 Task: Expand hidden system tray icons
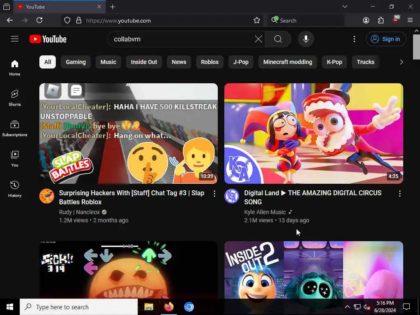click(x=347, y=307)
